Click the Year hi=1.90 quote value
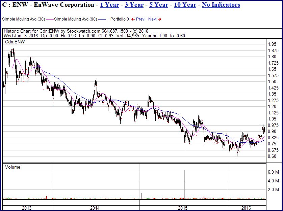Screen dimensions: 283x211 point(154,36)
